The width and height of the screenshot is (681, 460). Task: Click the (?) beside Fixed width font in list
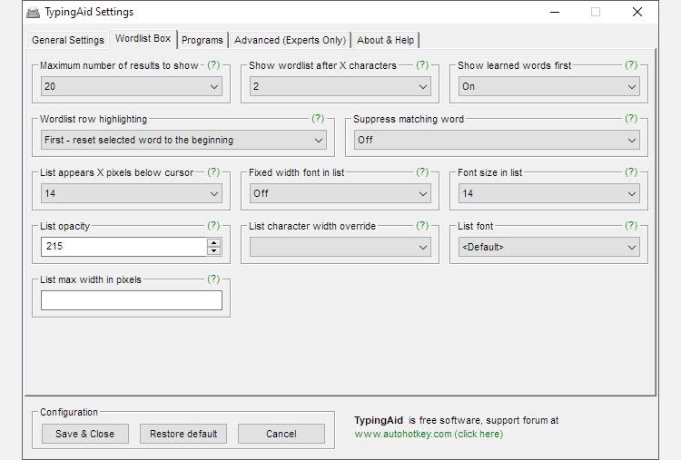[422, 172]
